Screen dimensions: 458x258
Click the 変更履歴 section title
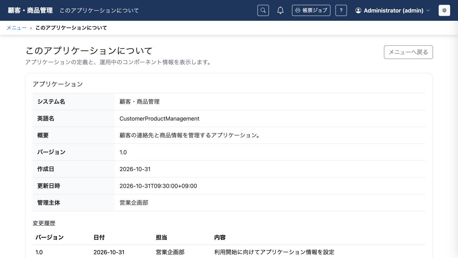point(44,223)
